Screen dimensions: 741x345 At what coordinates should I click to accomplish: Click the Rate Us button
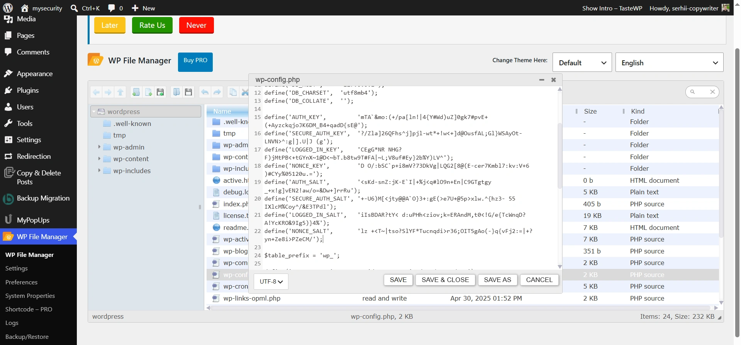152,25
